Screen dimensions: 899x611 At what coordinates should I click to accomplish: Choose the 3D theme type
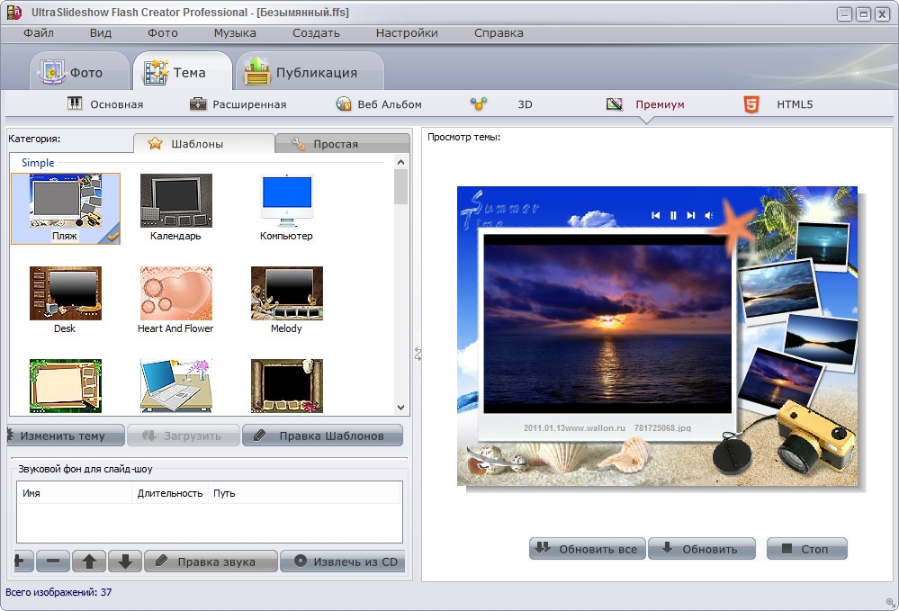tap(502, 104)
